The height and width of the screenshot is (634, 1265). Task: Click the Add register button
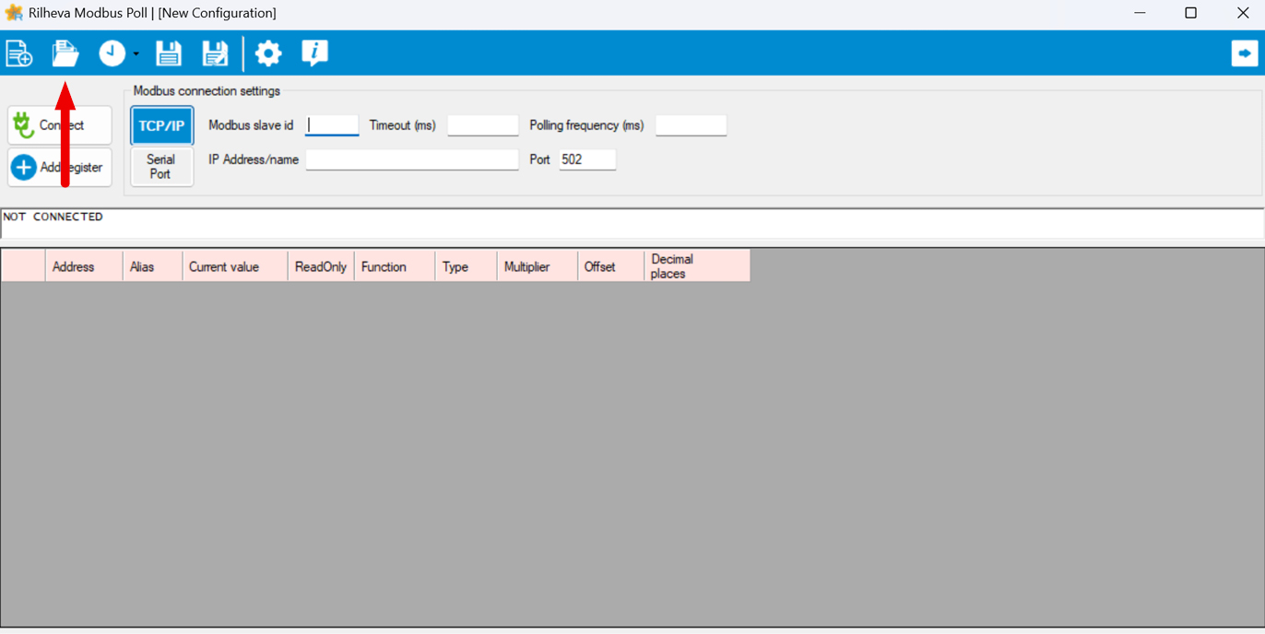tap(60, 168)
